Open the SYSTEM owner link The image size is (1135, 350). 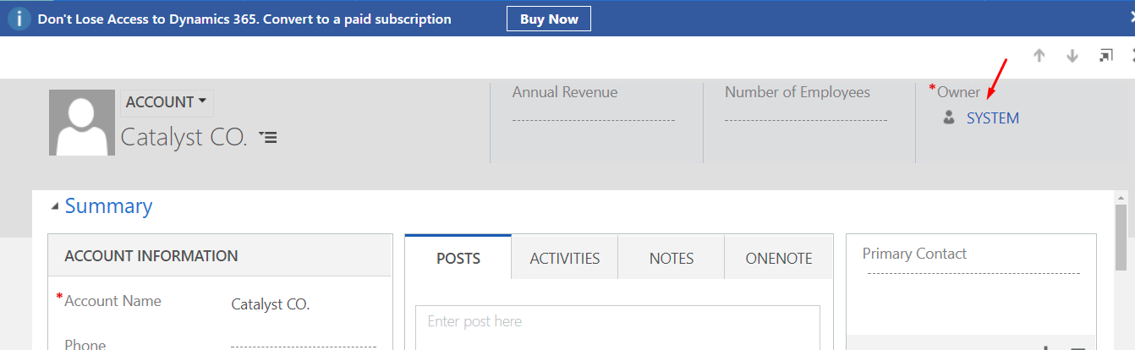click(x=993, y=118)
